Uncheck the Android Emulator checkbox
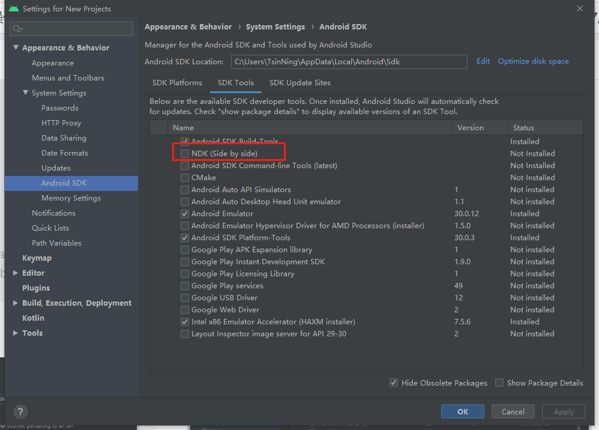 [x=185, y=214]
